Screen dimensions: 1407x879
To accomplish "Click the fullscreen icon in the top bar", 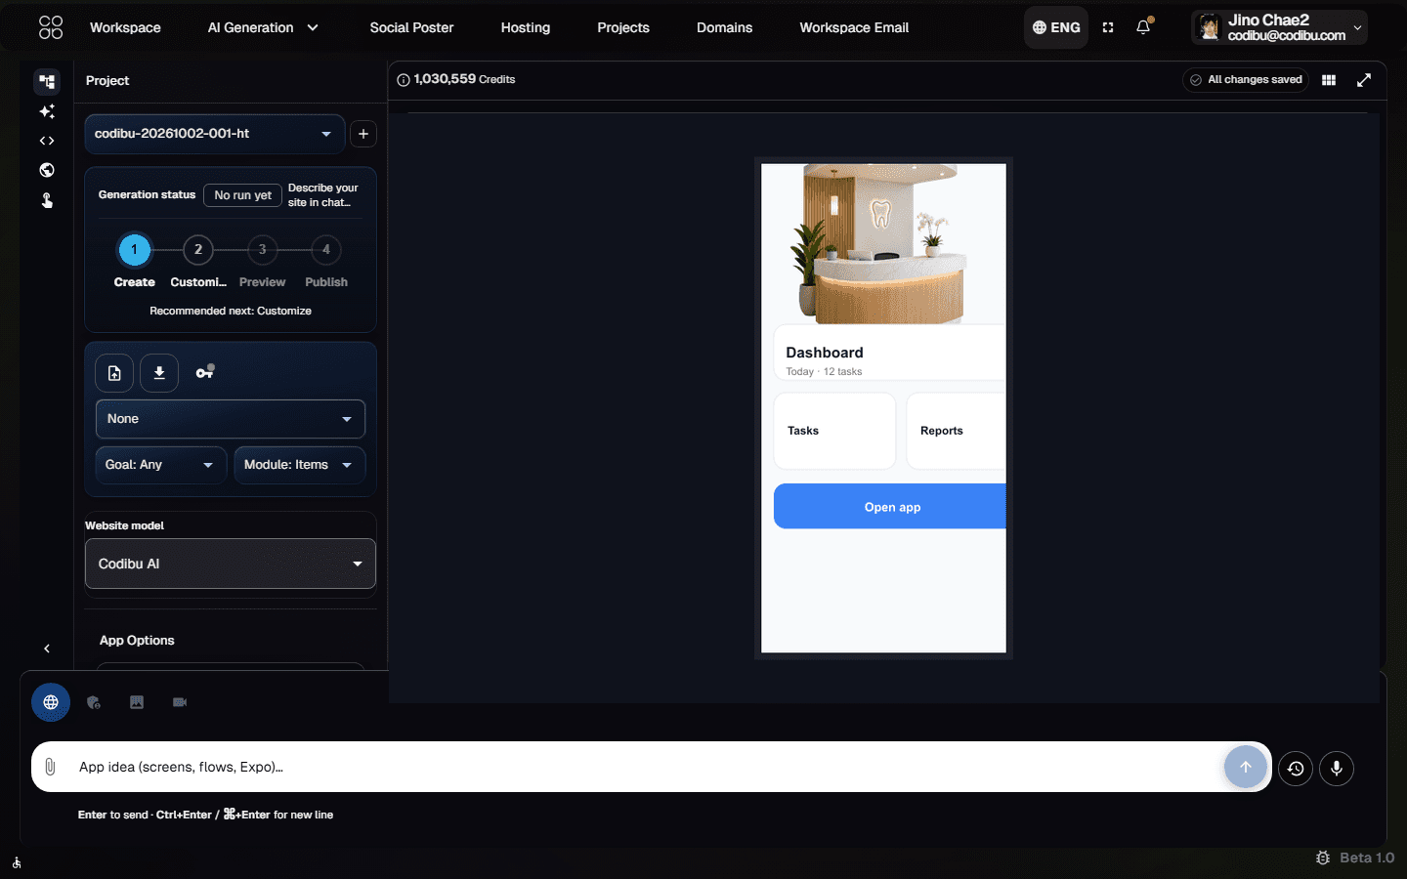I will point(1108,27).
